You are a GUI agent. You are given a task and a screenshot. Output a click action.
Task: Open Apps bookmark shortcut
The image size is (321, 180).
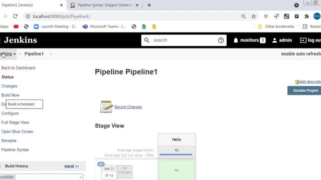4,26
